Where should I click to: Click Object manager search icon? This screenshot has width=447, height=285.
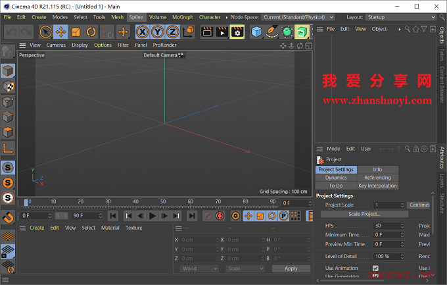pos(408,29)
